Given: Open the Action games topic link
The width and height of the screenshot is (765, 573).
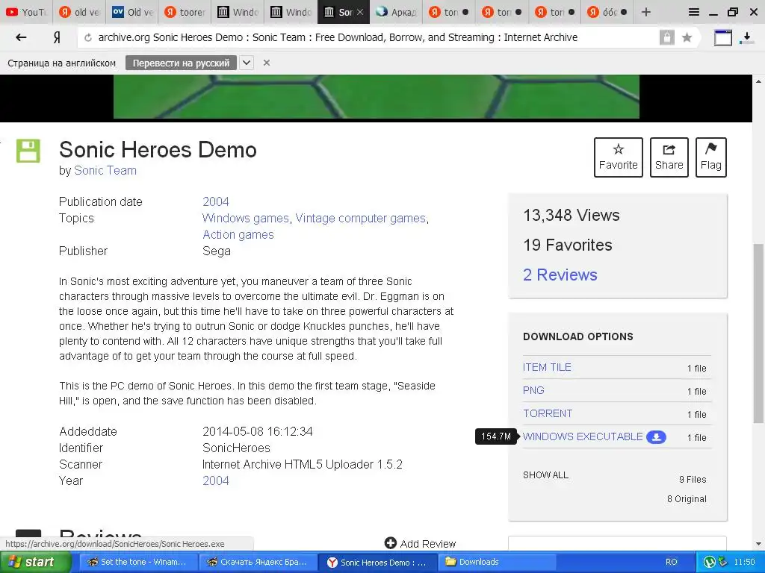Looking at the screenshot, I should click(x=238, y=234).
